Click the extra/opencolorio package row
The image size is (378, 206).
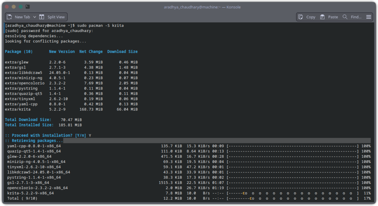coord(71,83)
